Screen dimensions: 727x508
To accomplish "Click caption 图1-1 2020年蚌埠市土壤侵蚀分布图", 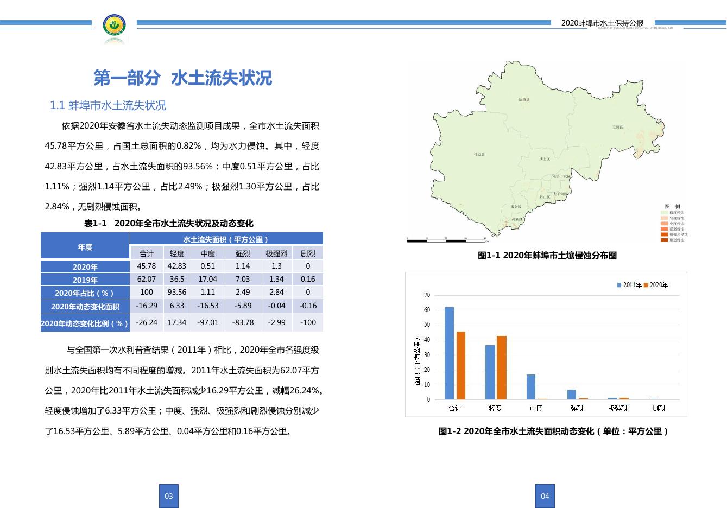I will pyautogui.click(x=547, y=255).
